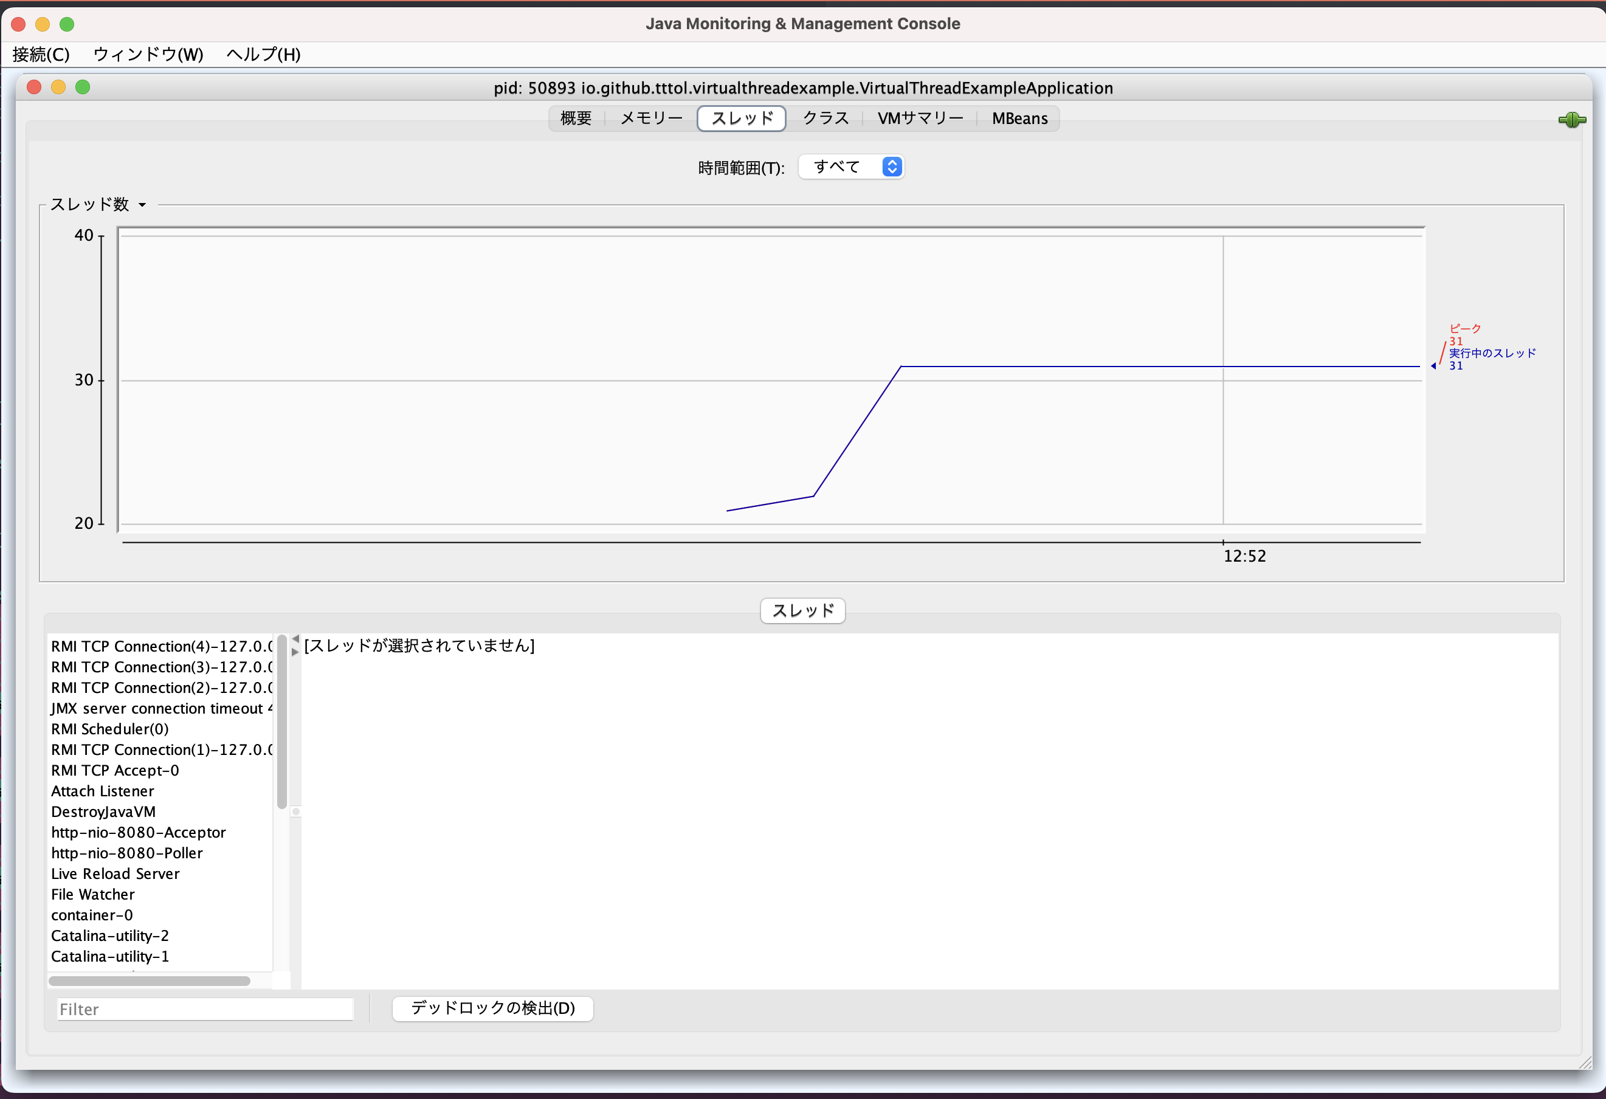Screen dimensions: 1606x1099
Task: Open the 時間範囲 dropdown showing すべて
Action: pyautogui.click(x=850, y=167)
